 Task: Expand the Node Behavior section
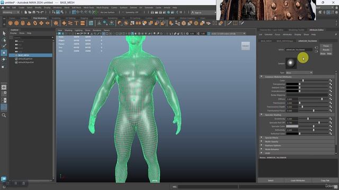pyautogui.click(x=261, y=149)
